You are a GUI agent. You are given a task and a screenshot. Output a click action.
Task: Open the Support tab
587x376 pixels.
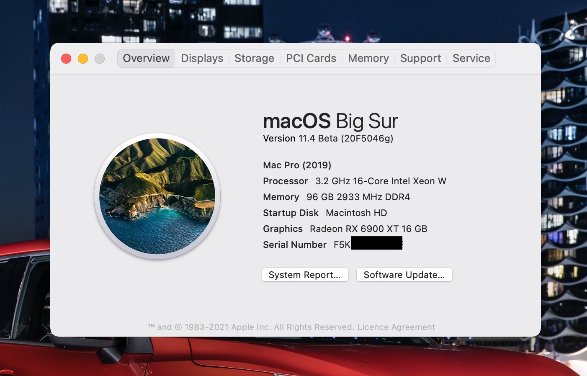pos(420,58)
